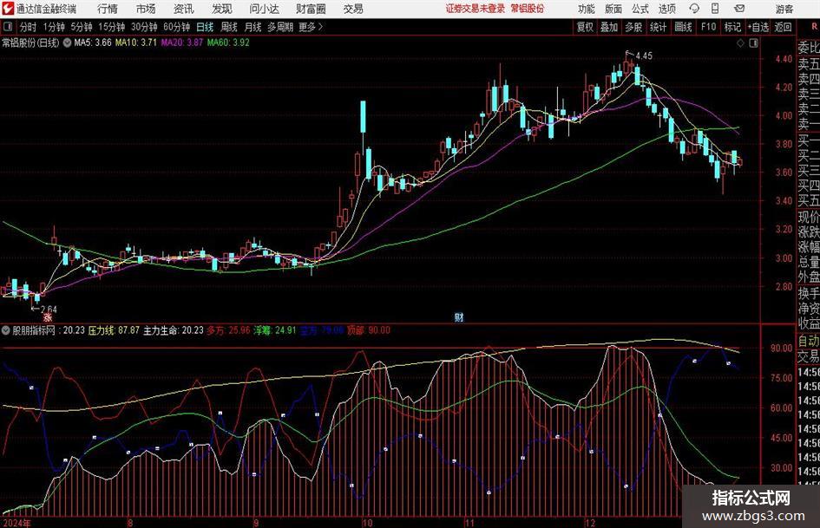Click the 常铝股份(日线) chart title

[30, 42]
